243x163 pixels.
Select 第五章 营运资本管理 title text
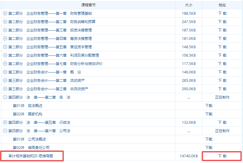coord(50,47)
